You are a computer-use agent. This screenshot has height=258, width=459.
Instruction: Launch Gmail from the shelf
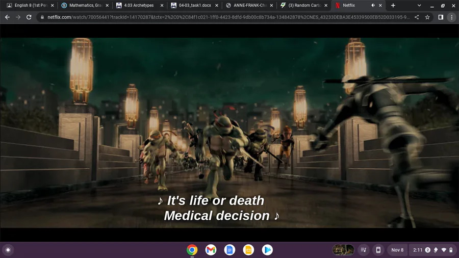(211, 250)
